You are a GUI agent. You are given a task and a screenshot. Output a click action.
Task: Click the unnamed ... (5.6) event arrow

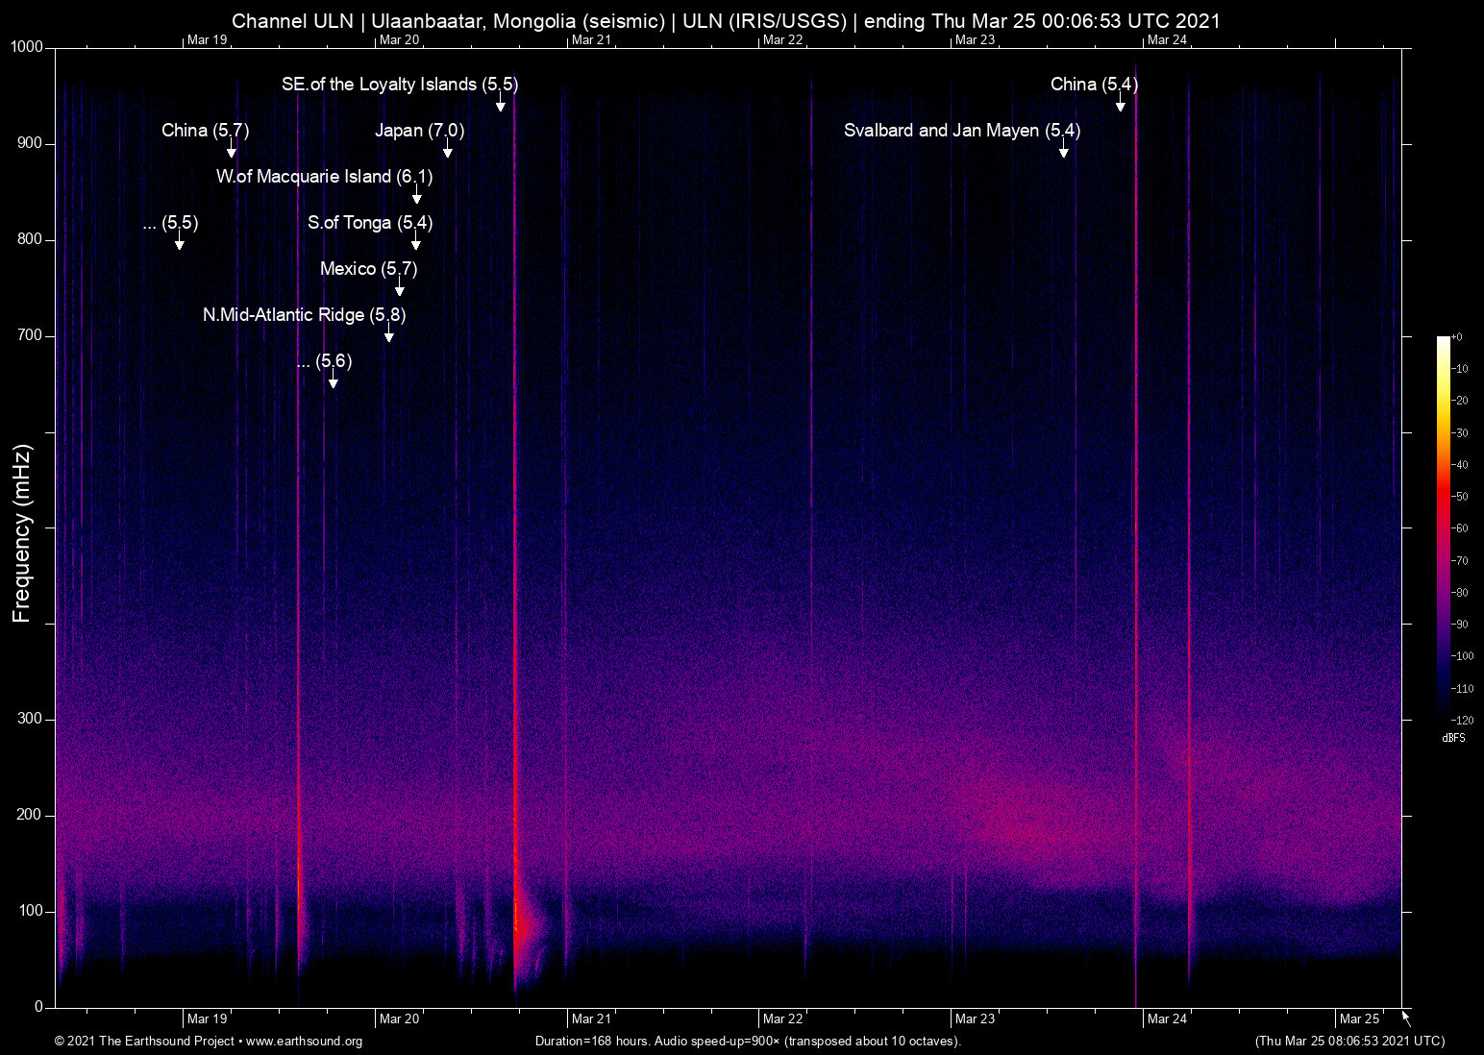[x=334, y=380]
